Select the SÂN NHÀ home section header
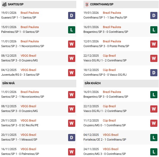 [9, 83]
